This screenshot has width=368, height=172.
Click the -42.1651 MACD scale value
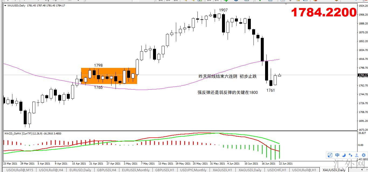coord(363,159)
